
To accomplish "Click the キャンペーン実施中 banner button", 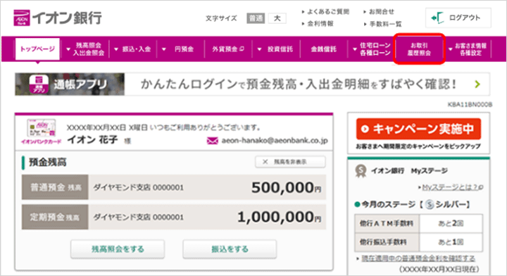I will (418, 129).
